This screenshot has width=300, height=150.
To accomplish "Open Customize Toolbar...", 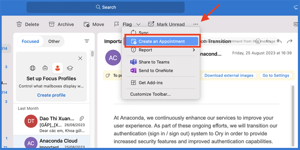I will 161,94.
